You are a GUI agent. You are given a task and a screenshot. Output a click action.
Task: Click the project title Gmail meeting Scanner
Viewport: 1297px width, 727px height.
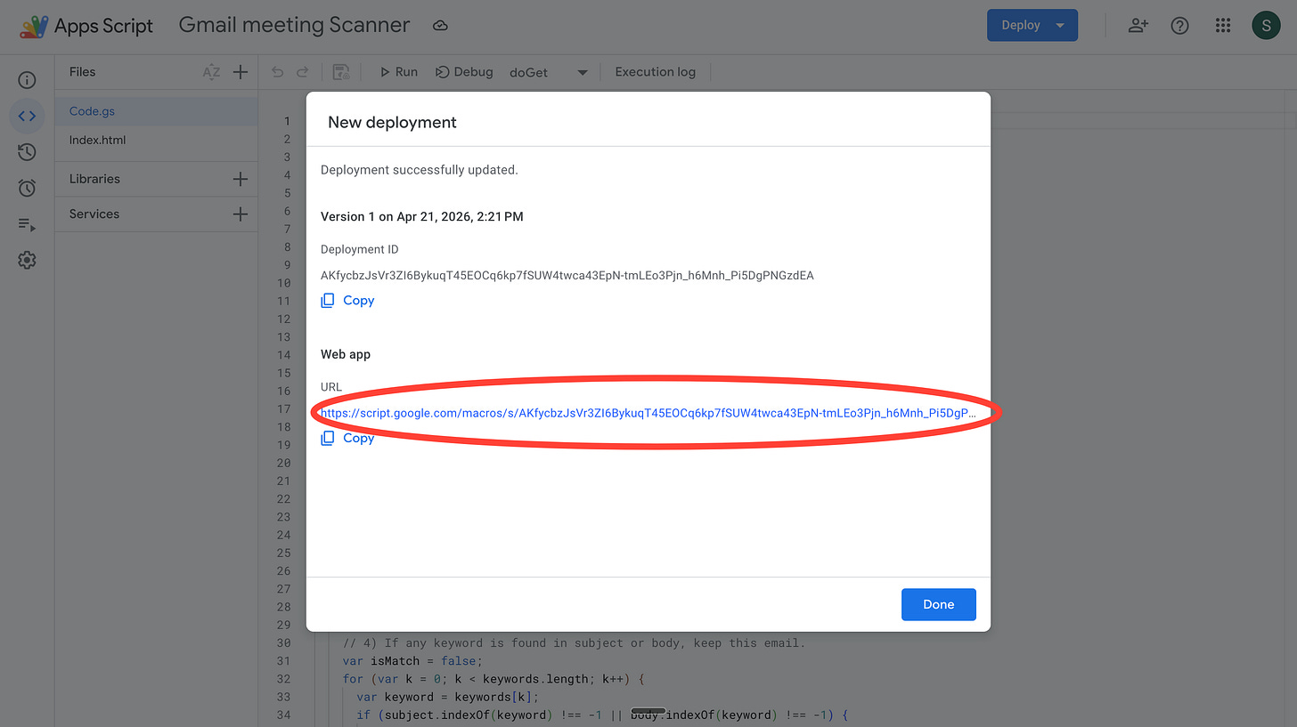[294, 25]
